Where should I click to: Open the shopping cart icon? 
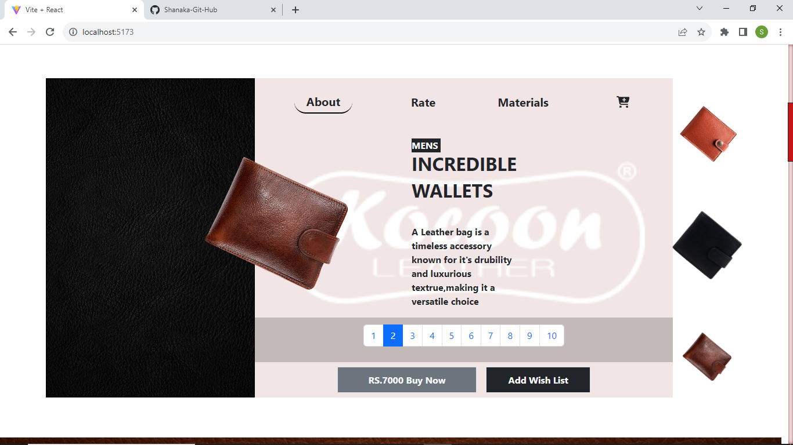623,102
